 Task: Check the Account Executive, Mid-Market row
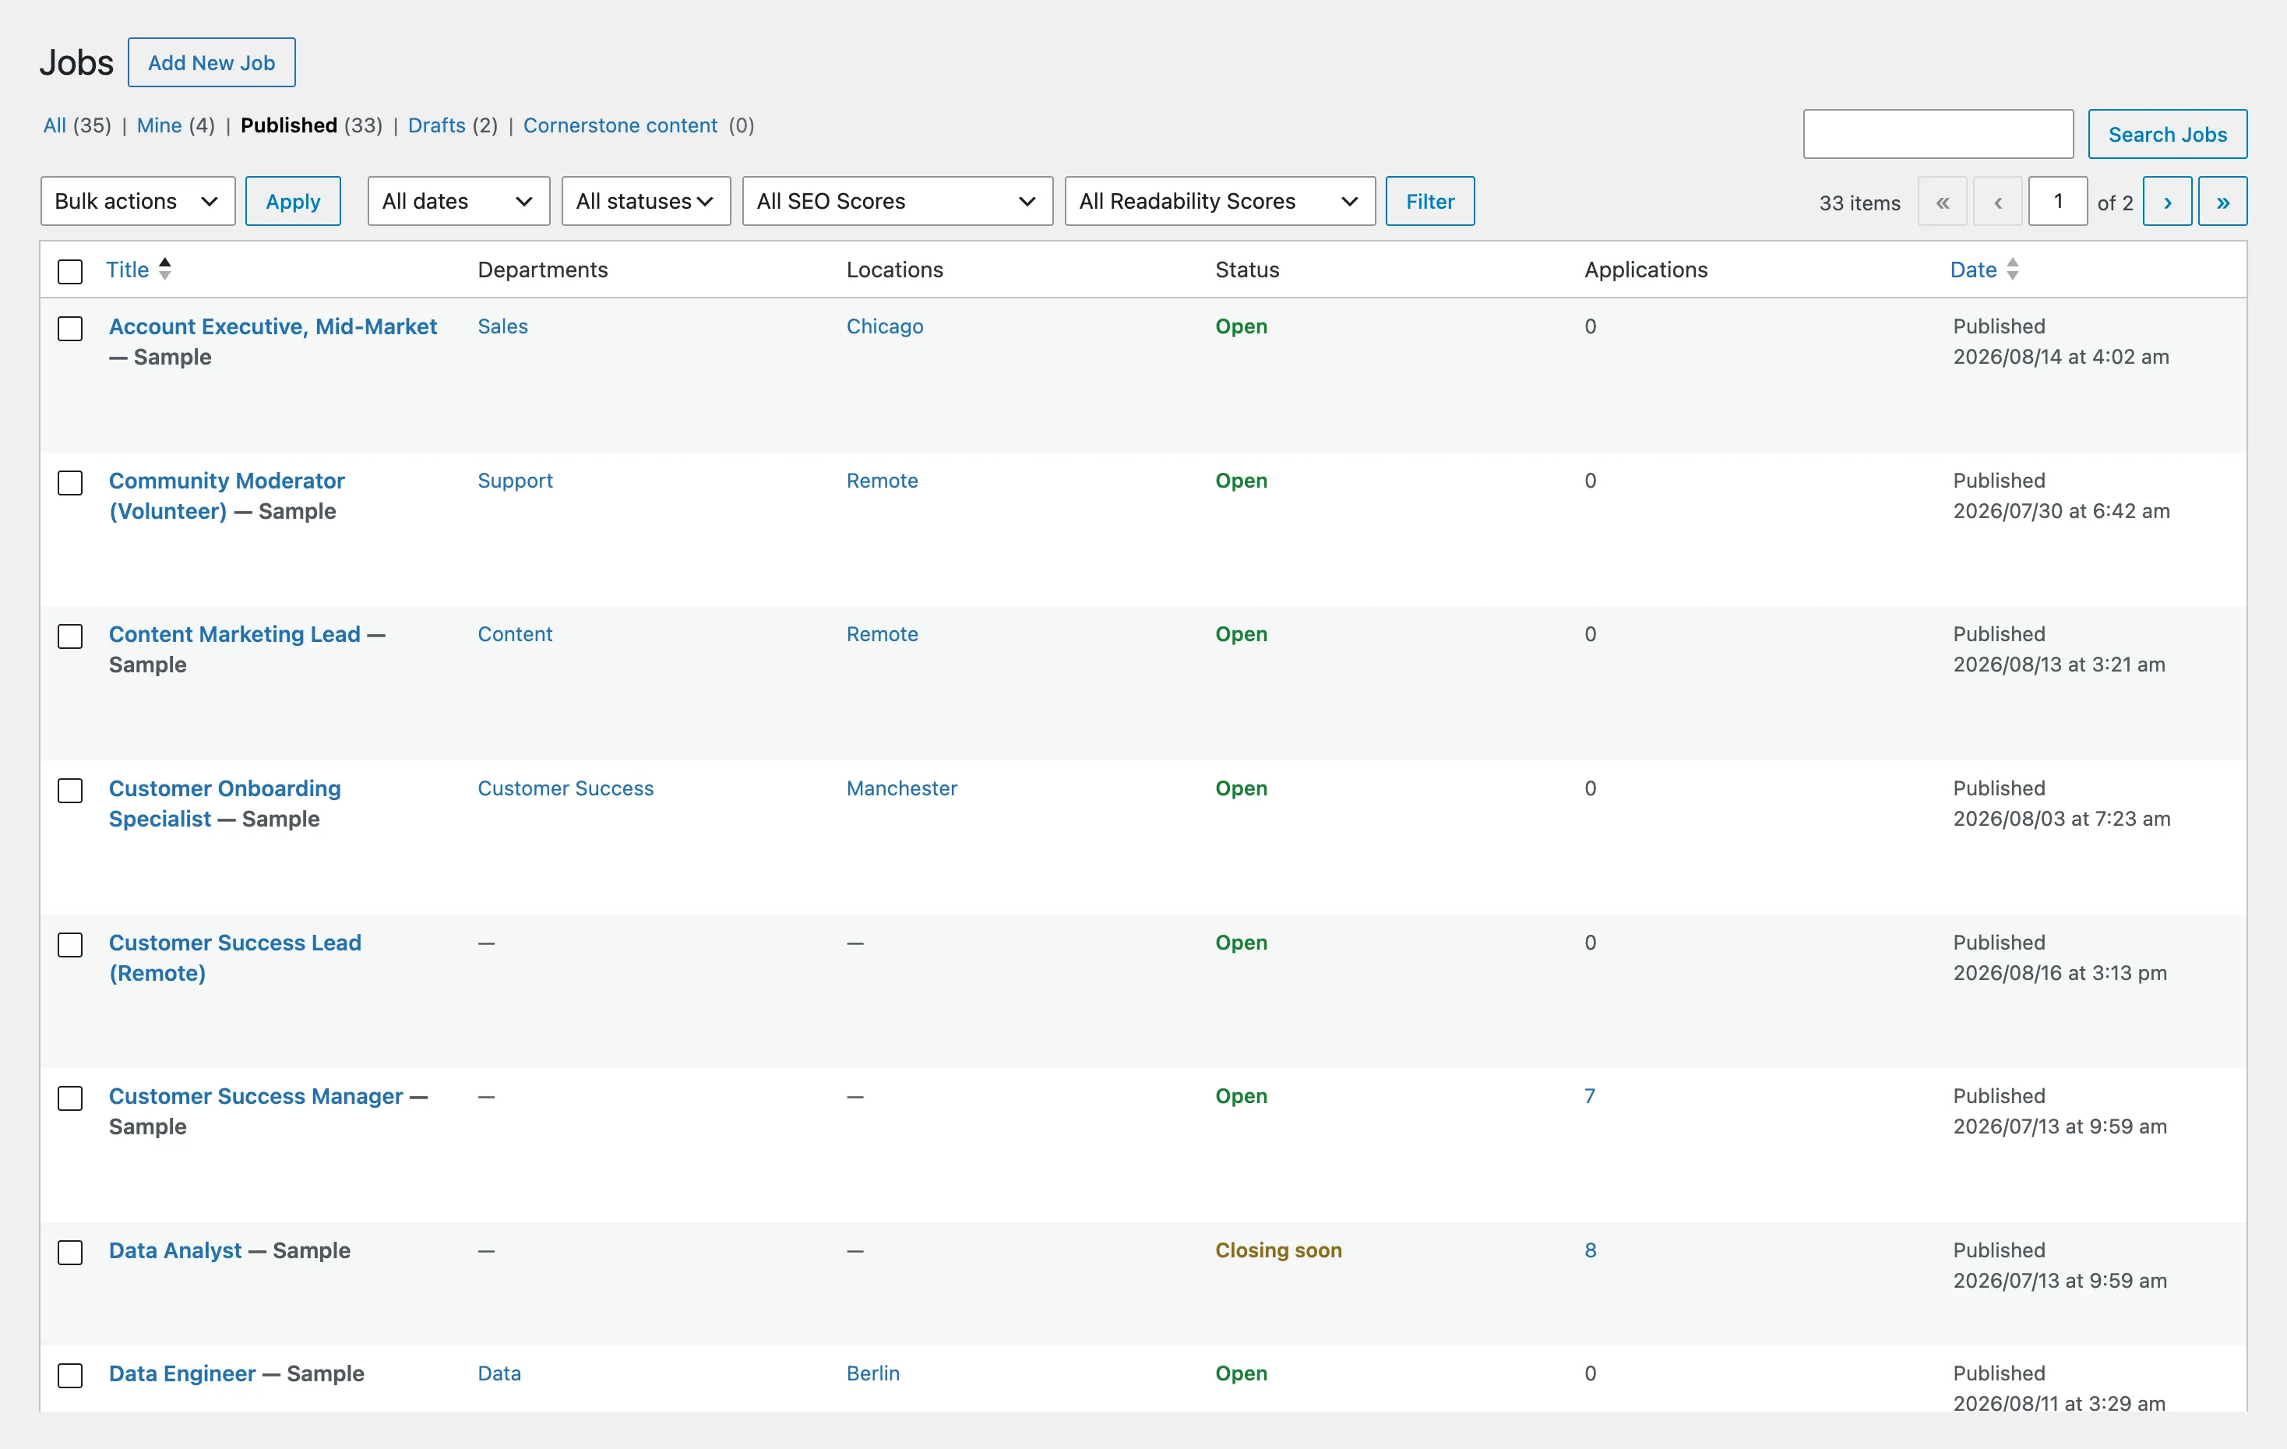70,329
